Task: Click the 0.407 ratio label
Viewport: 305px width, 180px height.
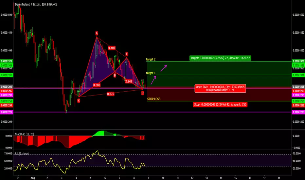Action: [112, 48]
